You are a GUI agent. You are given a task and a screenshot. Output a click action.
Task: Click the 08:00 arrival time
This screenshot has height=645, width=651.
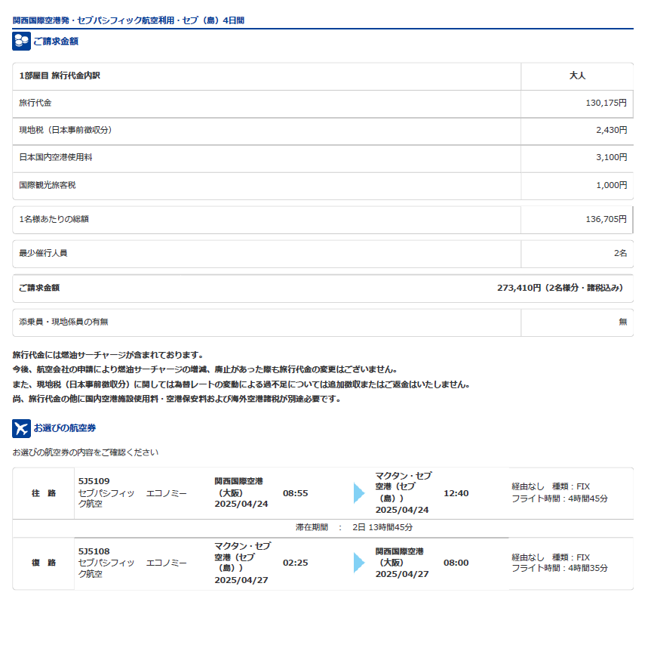(x=456, y=563)
